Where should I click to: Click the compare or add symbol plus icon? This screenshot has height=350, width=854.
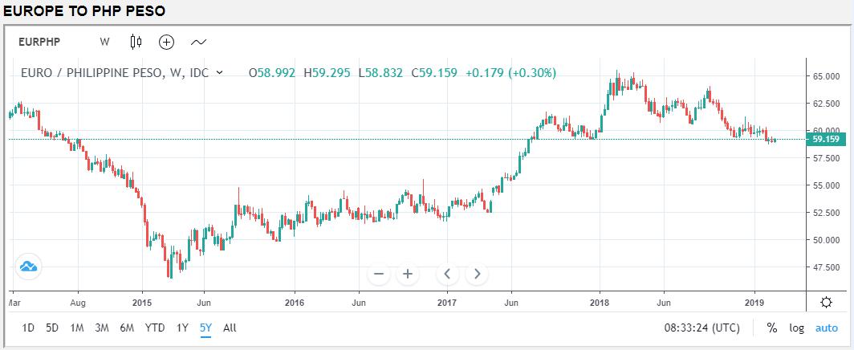[x=166, y=41]
